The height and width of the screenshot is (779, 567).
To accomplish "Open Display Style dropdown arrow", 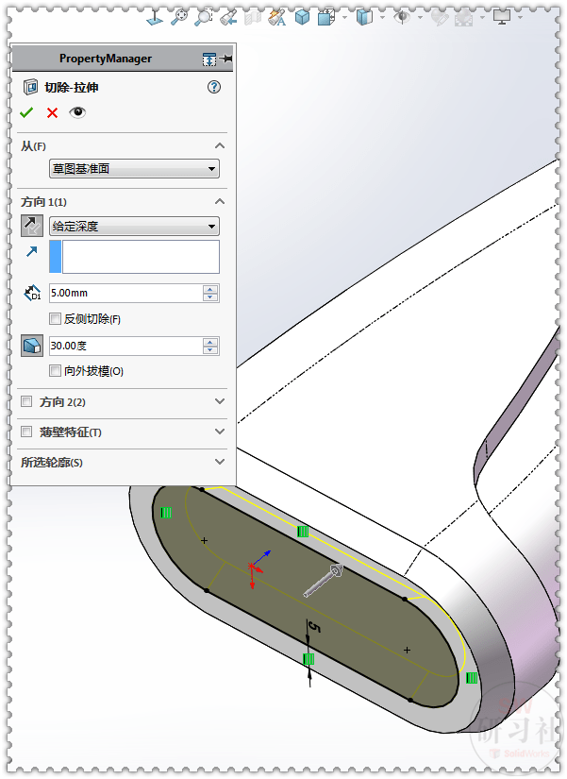I will pyautogui.click(x=382, y=18).
